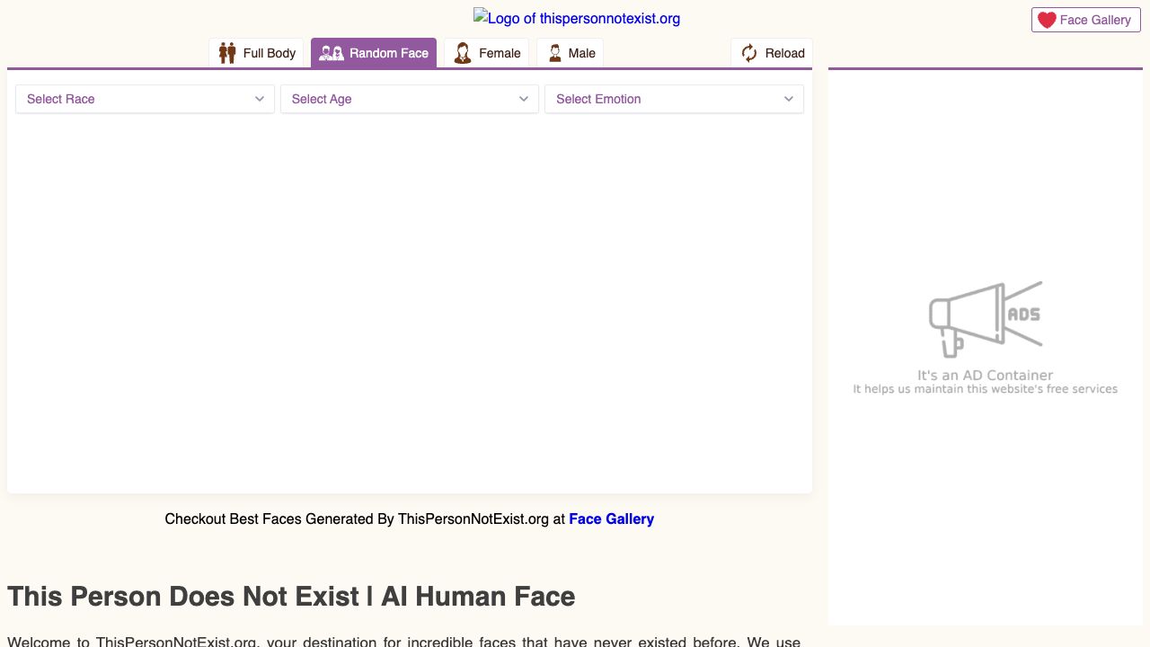Click the broken logo image icon
Screen dimensions: 1150x647
coord(481,15)
